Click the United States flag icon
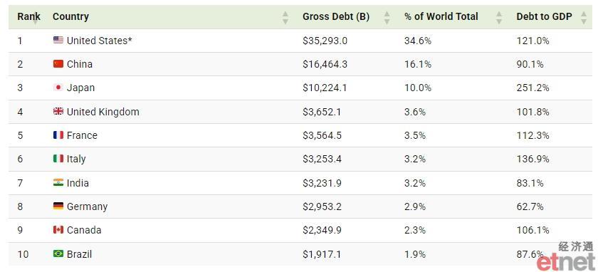The height and width of the screenshot is (272, 598). [58, 40]
